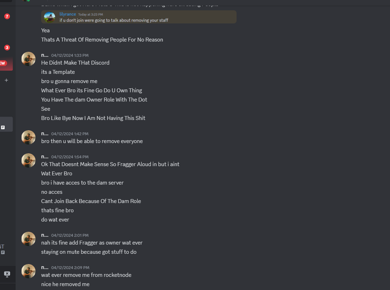Click the sender name on the 1:54 PM message
390x290 pixels.
(x=45, y=157)
